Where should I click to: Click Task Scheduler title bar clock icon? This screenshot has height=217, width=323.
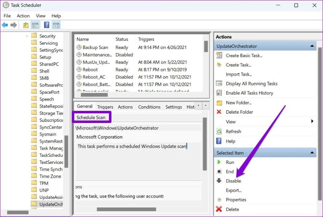[x=6, y=5]
